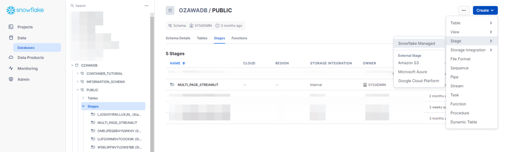The width and height of the screenshot is (508, 152).
Task: Click the more options button near Create
Action: click(x=464, y=11)
